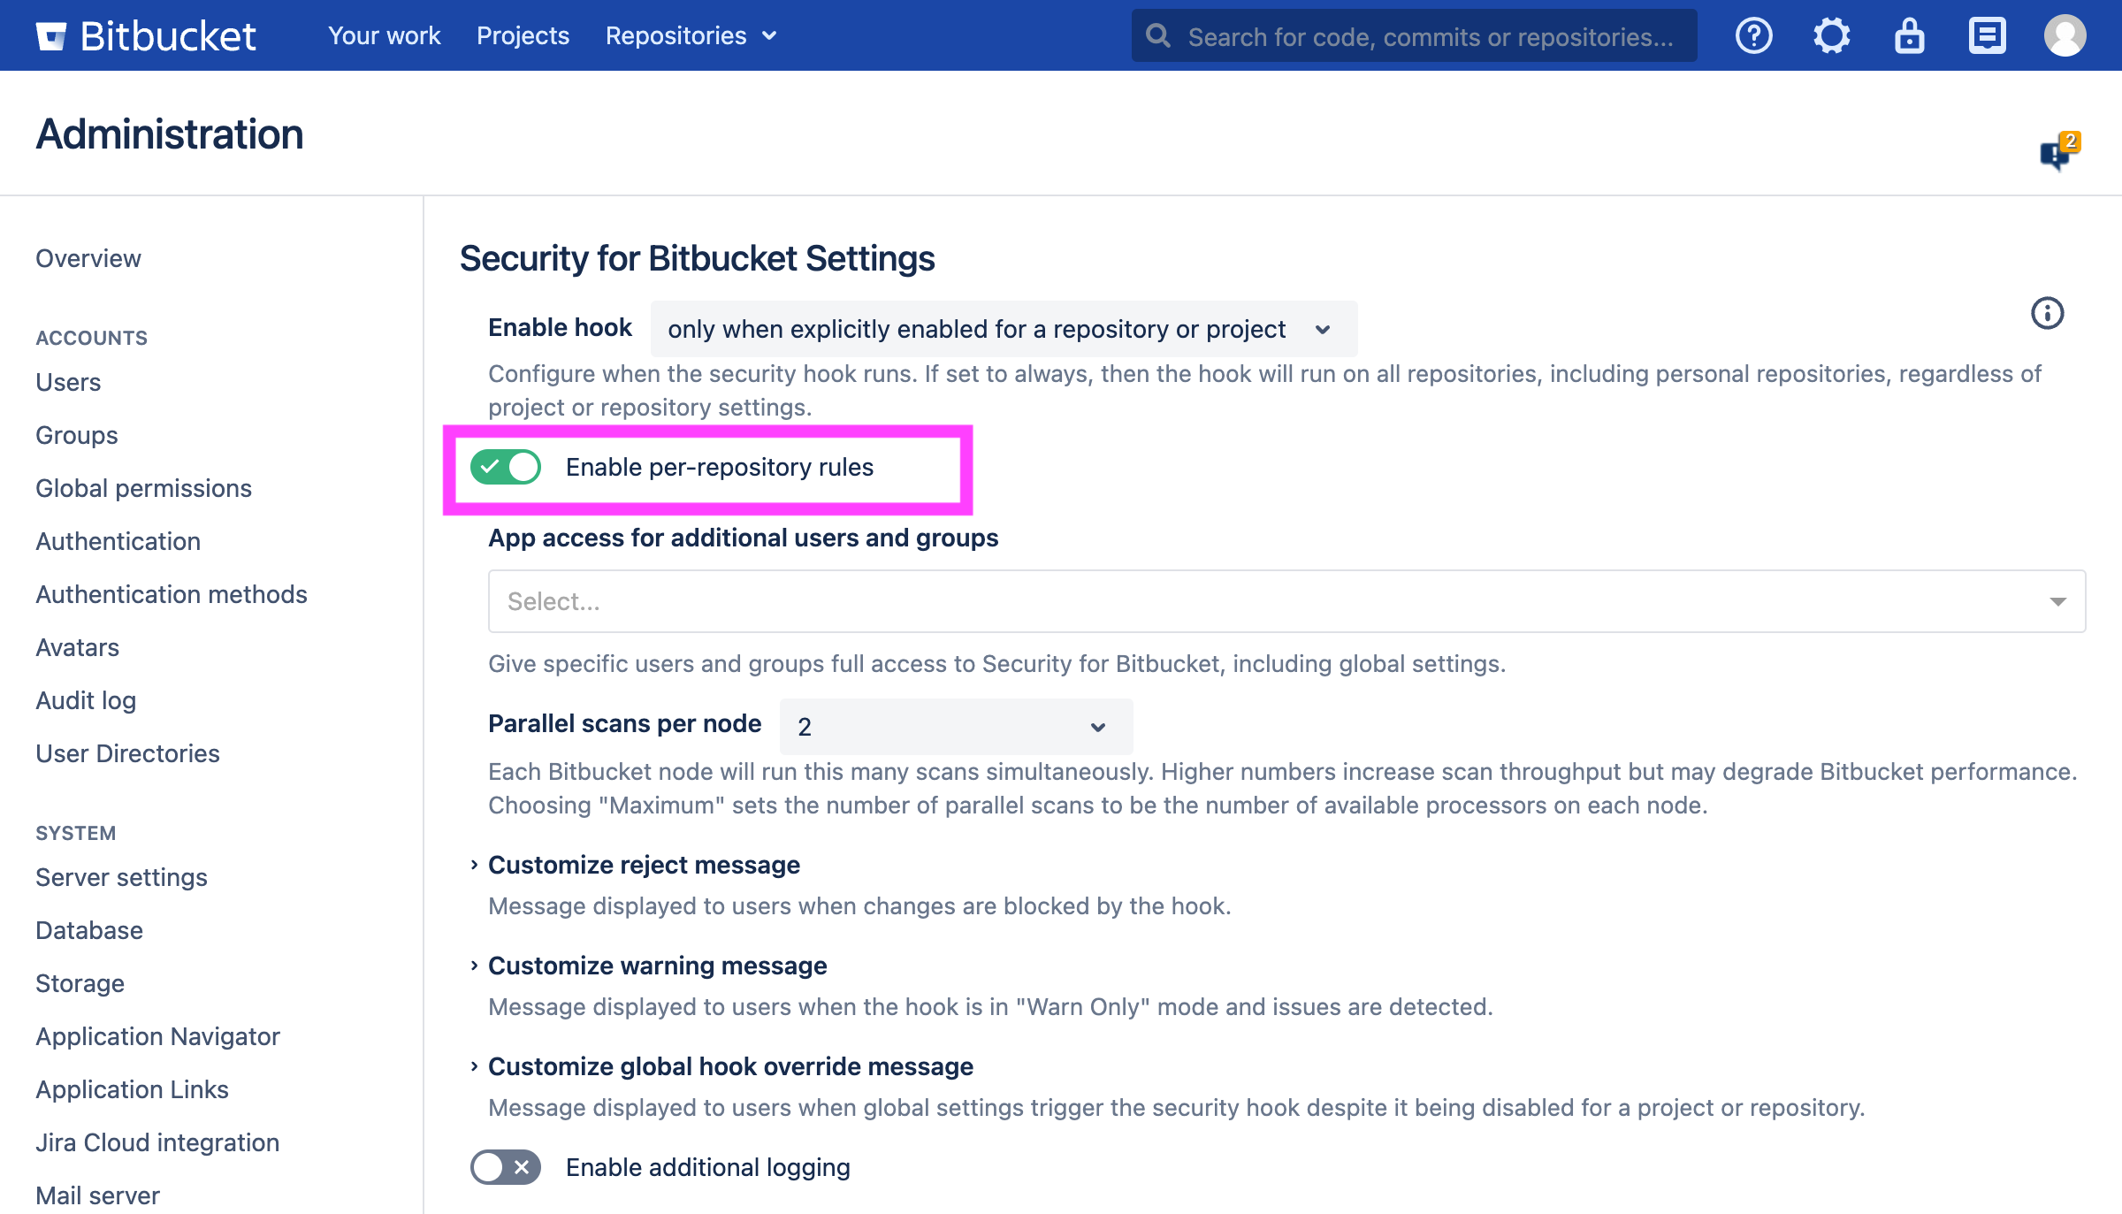Click the code search field
Screen dimensions: 2122x1214
[x=1429, y=36]
